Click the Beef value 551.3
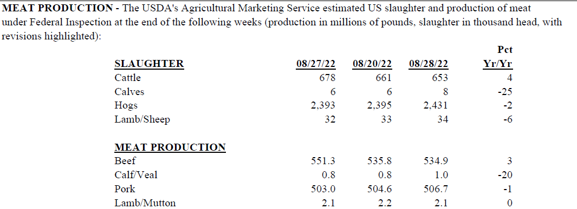 (x=323, y=161)
